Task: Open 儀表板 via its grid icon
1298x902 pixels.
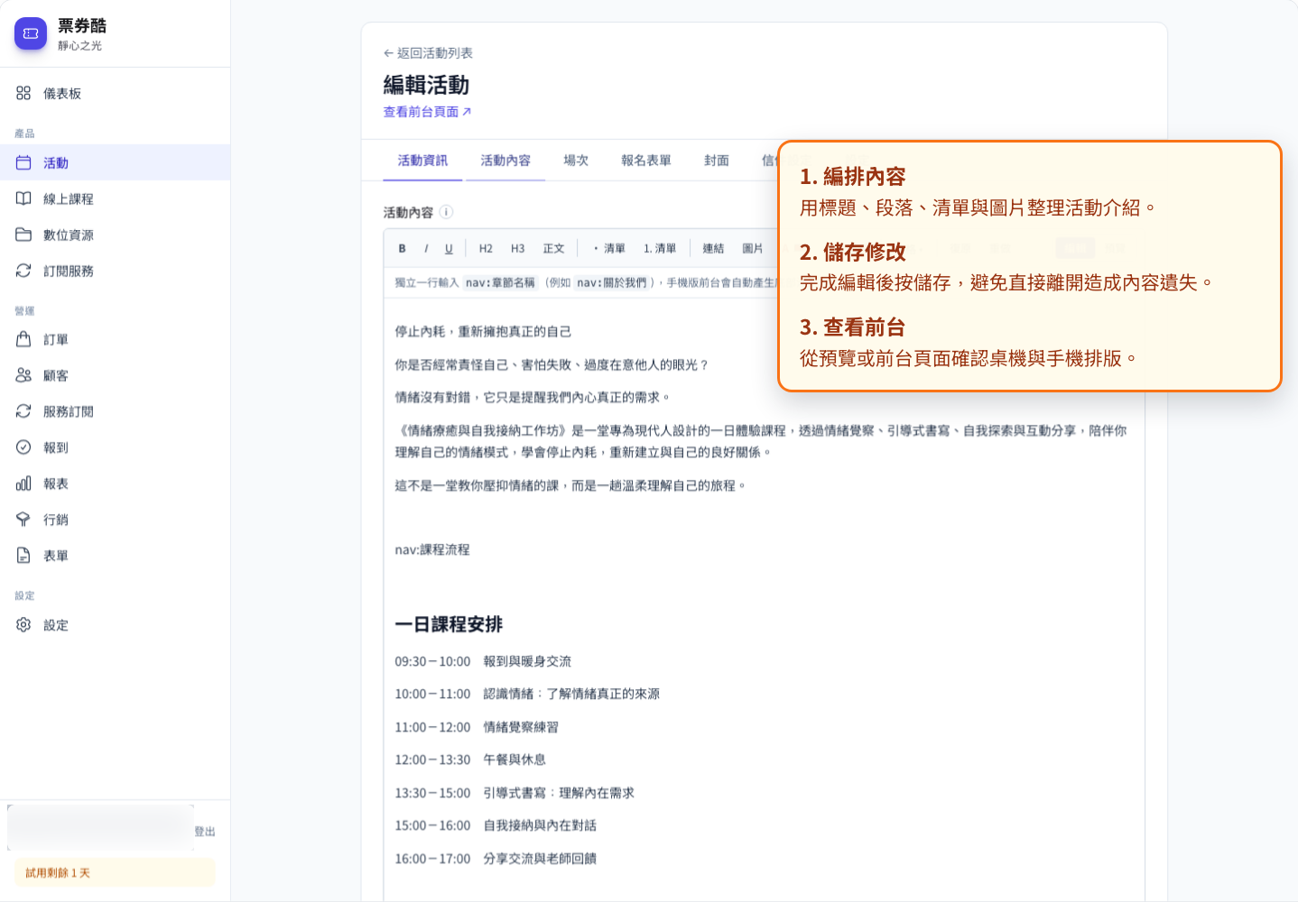Action: 23,93
